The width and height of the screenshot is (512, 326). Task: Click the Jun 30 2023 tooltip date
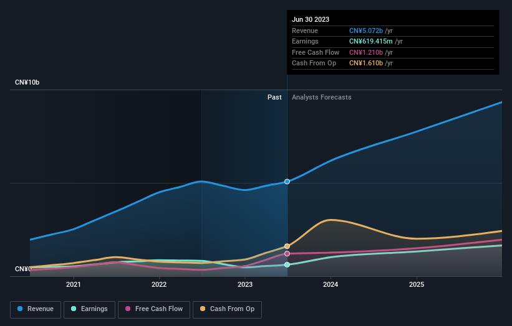[x=311, y=19]
